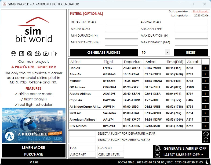Toggle dark mode with the moon icon

(207, 162)
